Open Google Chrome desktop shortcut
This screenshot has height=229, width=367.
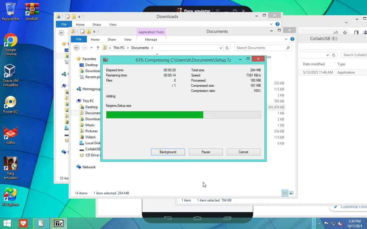11,44
